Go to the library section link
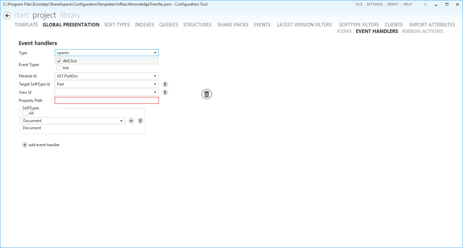Screen dimensions: 463x248 coord(70,15)
